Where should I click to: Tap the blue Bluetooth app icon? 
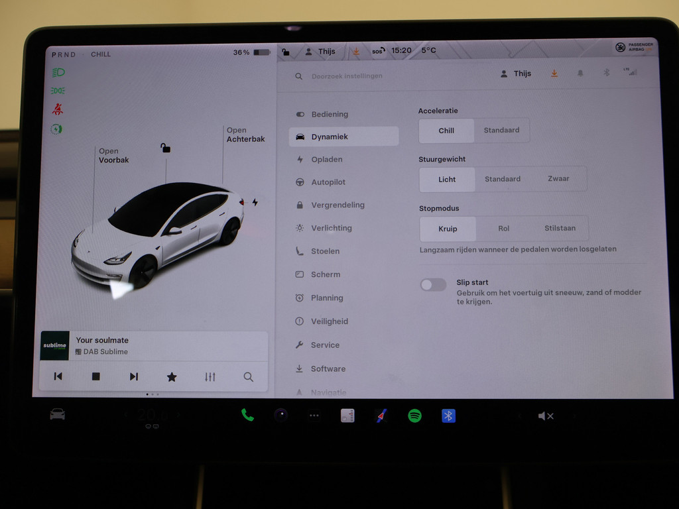(448, 416)
